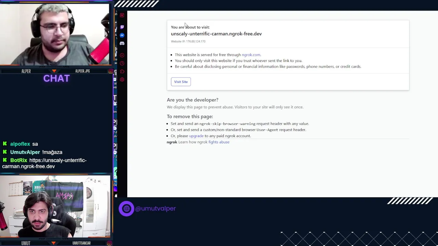Open the ngrok.com link
Viewport: 438px width, 246px height.
click(x=251, y=55)
